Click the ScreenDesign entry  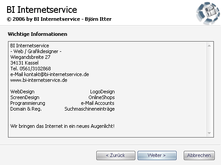[x=25, y=97]
